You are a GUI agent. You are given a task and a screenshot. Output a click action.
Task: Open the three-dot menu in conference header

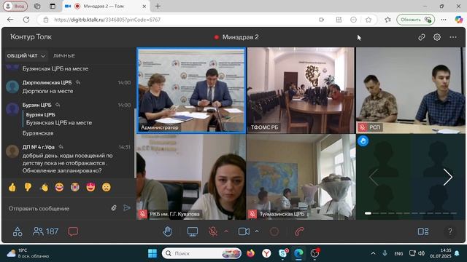coord(453,37)
